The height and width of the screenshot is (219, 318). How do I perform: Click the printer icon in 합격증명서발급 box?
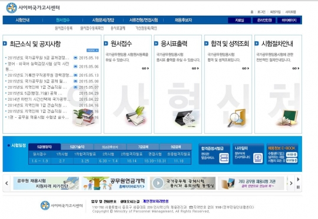(x=224, y=158)
